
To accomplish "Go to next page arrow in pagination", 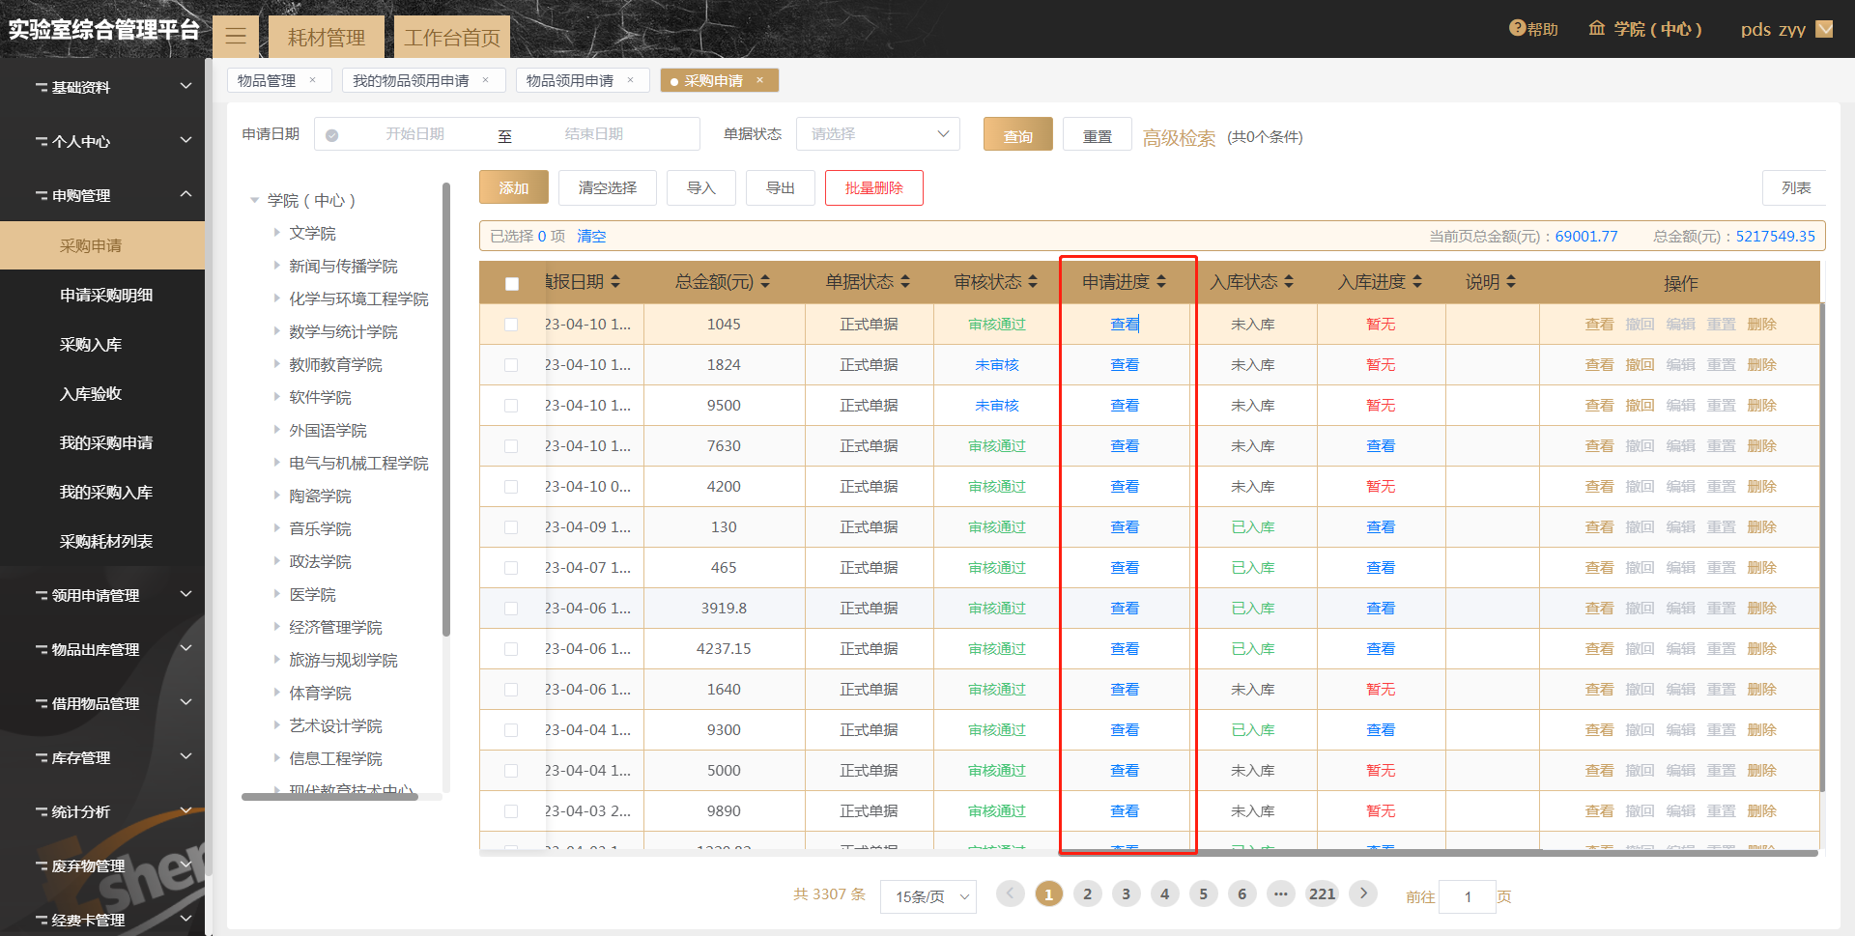I will (x=1363, y=893).
